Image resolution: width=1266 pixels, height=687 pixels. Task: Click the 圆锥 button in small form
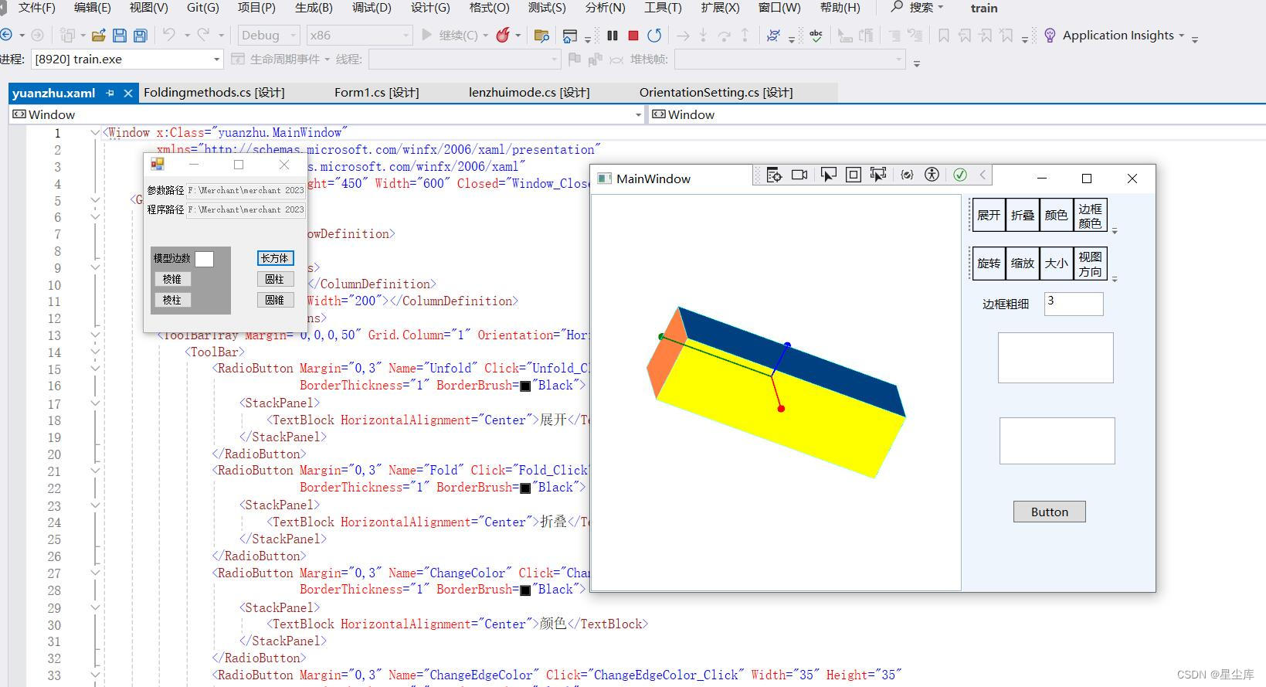coord(275,300)
